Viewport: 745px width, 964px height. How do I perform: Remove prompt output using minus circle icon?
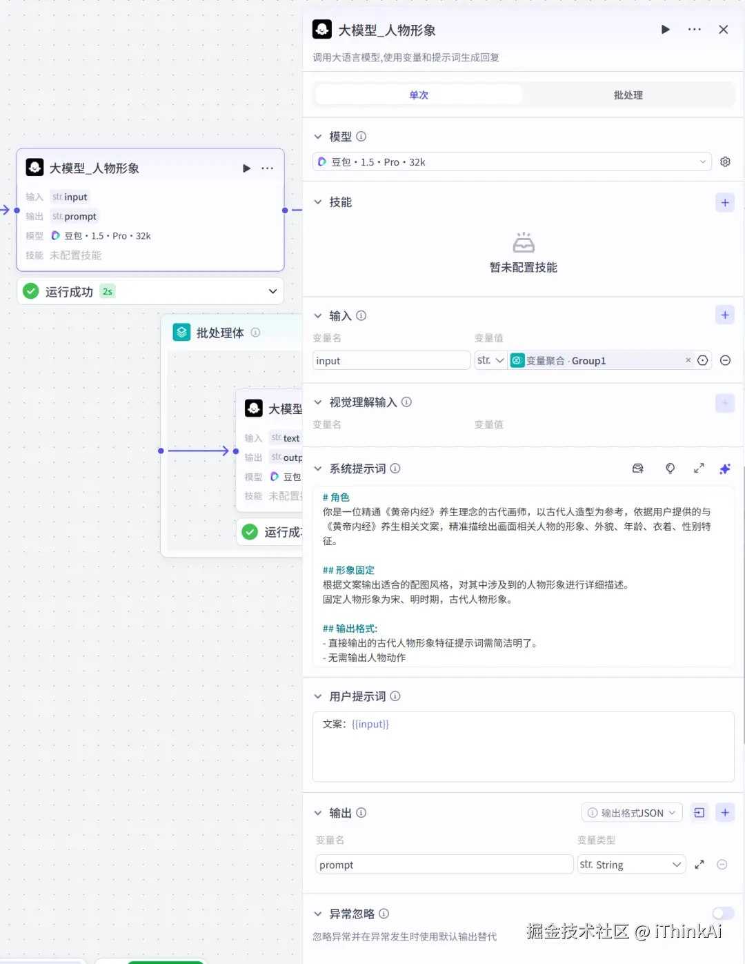pyautogui.click(x=722, y=864)
